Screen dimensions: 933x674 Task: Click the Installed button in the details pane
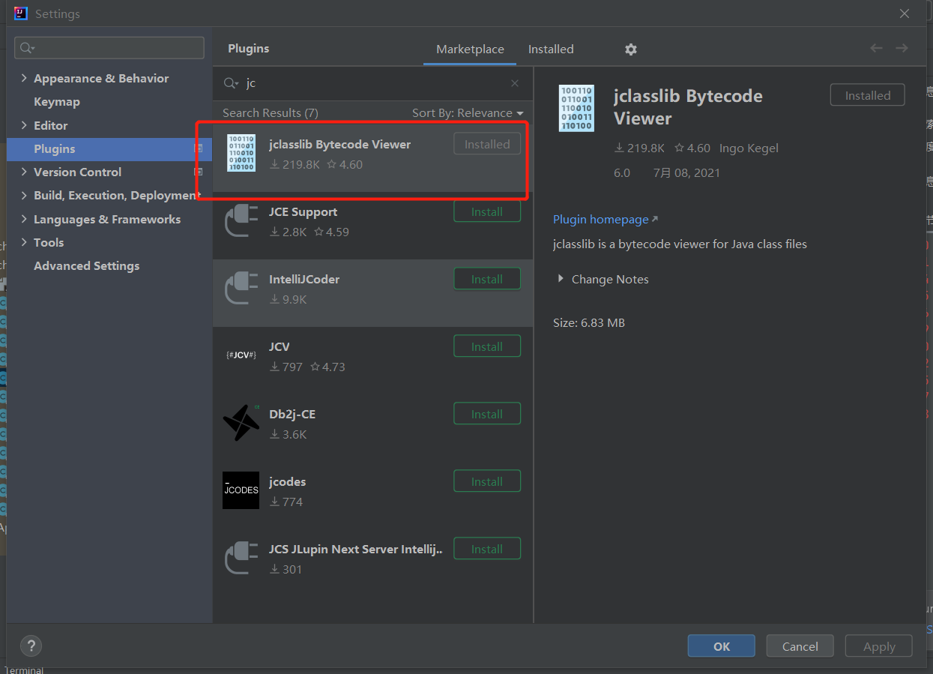[868, 95]
